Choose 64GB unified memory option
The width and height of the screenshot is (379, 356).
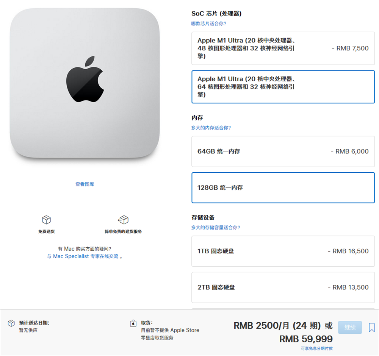click(x=283, y=151)
